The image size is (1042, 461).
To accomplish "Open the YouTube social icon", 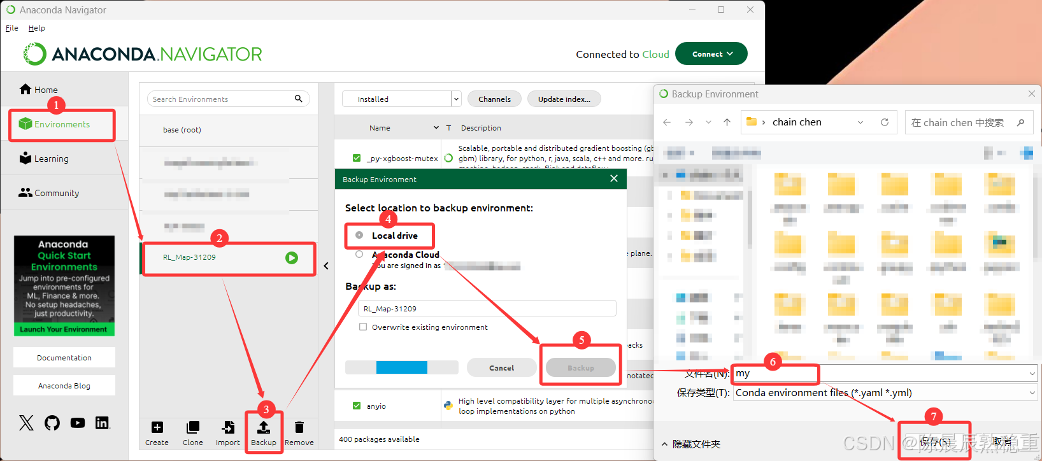I will pos(78,423).
